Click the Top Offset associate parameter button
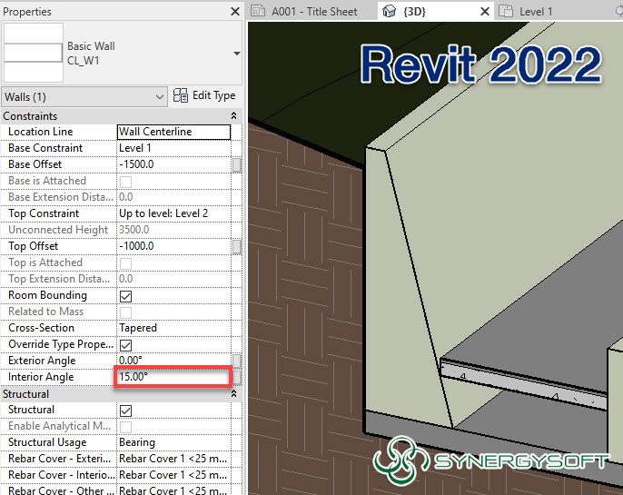The width and height of the screenshot is (623, 495). coord(236,246)
